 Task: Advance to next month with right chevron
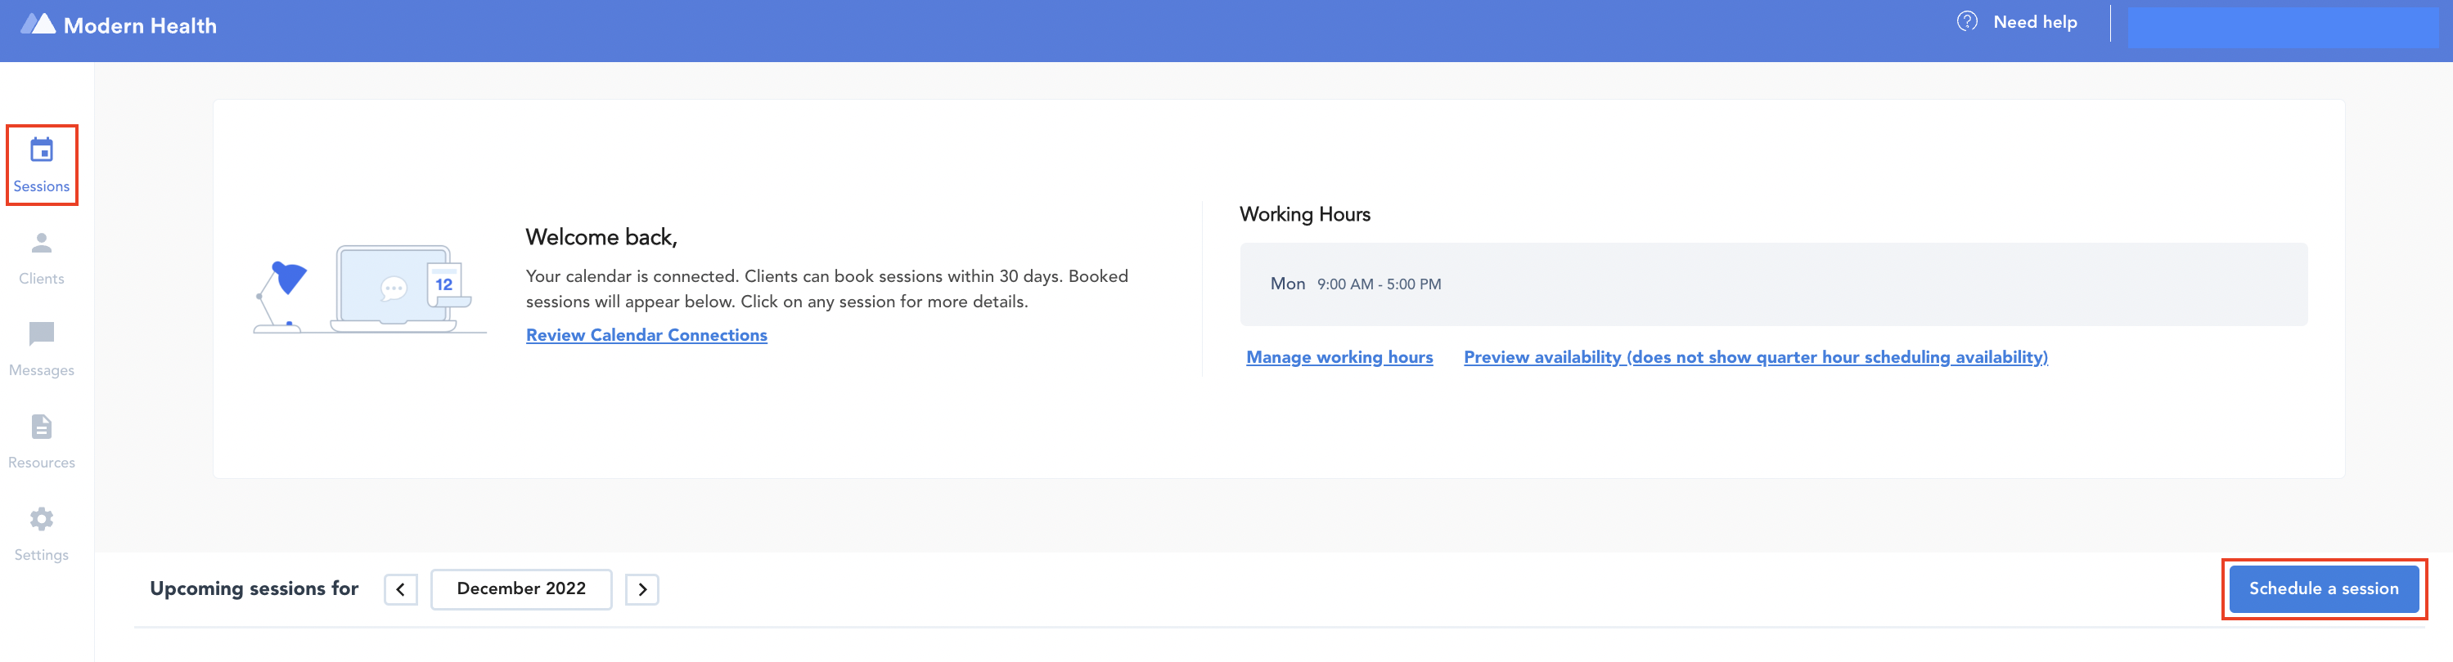[641, 590]
